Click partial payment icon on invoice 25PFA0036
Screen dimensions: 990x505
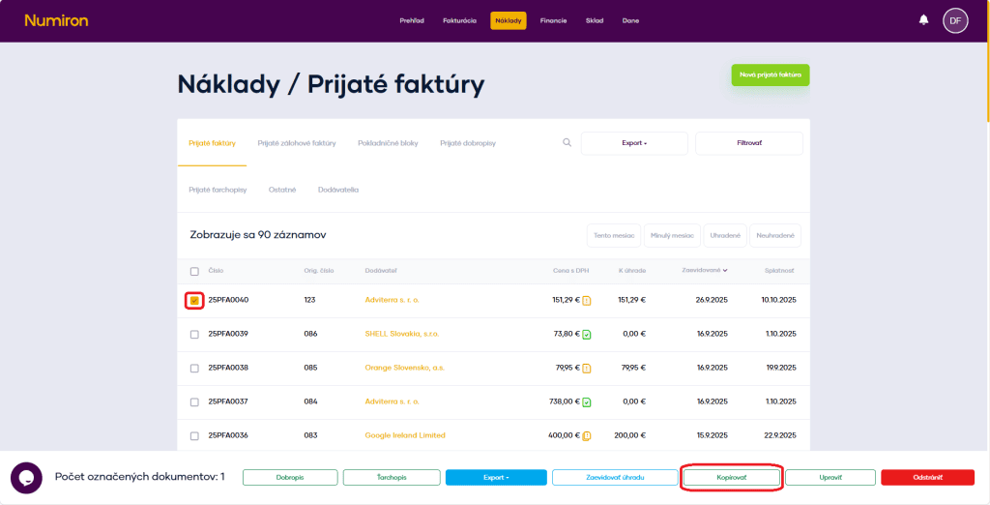pyautogui.click(x=587, y=436)
